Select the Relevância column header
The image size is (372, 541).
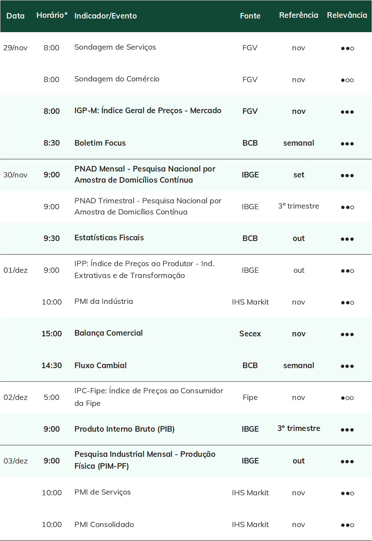[347, 15]
